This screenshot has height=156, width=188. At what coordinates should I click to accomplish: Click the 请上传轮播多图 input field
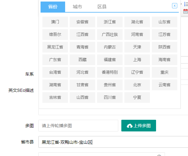point(78,126)
